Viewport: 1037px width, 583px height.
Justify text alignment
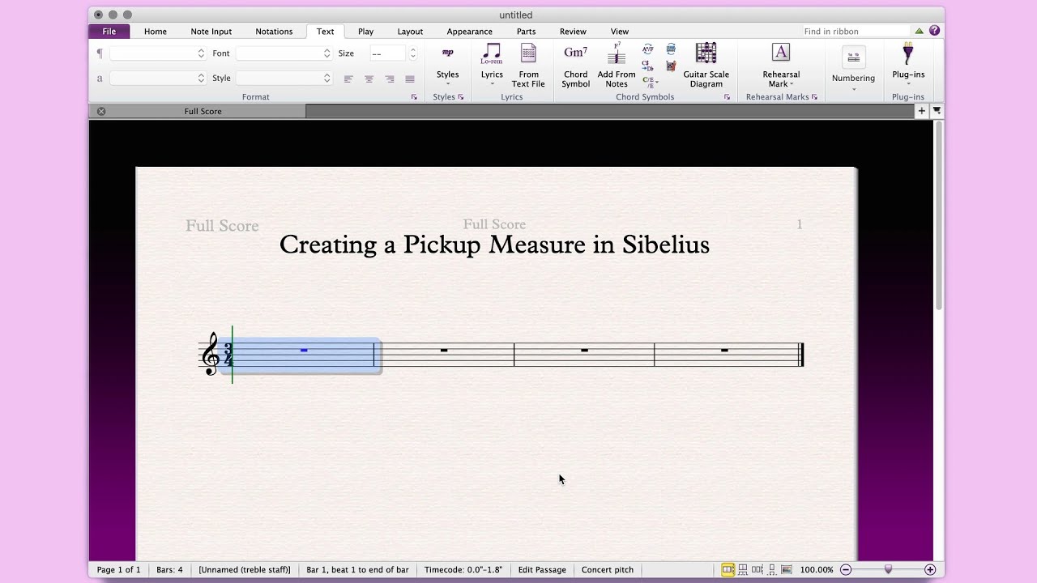(410, 79)
